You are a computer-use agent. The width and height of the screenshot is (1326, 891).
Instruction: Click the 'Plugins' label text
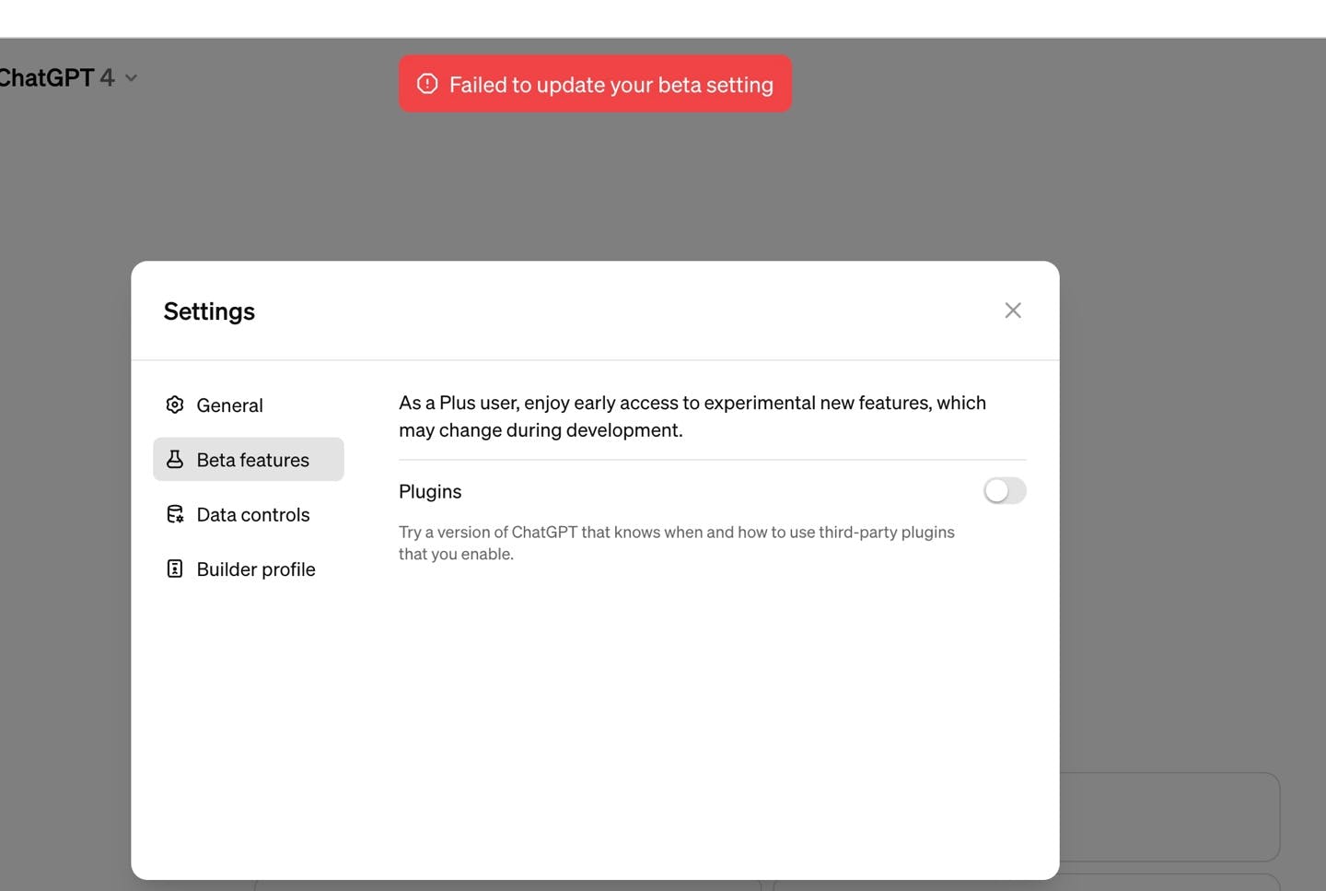(x=430, y=491)
